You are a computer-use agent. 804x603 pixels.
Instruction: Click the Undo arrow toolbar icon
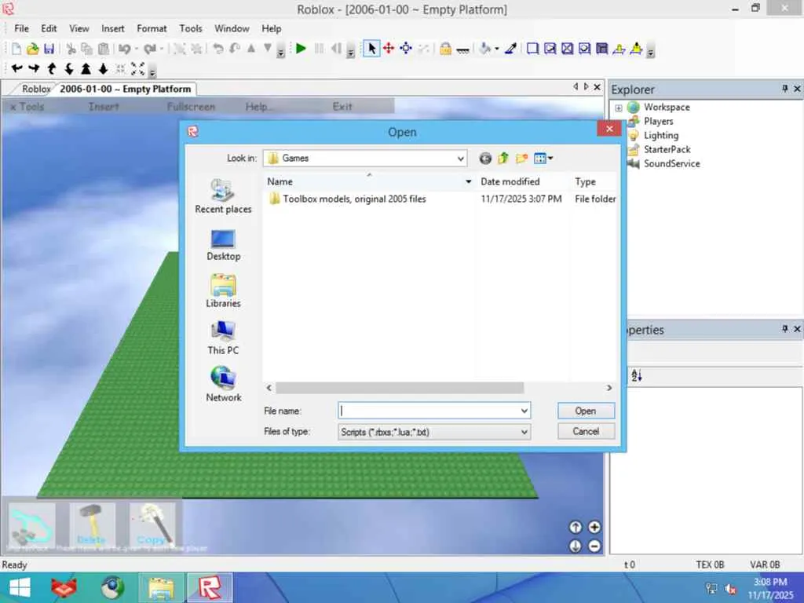[x=124, y=49]
